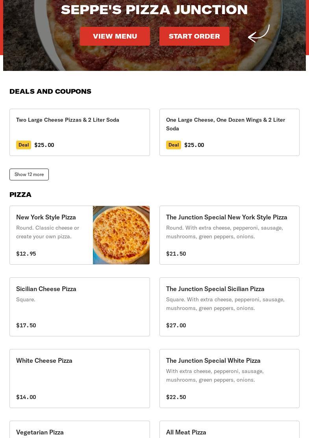Click the $25.00 price on two pizzas deal
The height and width of the screenshot is (438, 309).
44,145
